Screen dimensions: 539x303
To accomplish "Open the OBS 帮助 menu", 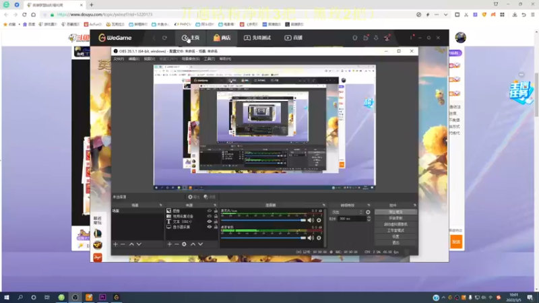I will [x=225, y=59].
